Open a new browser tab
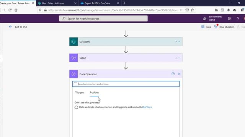 coord(124,3)
